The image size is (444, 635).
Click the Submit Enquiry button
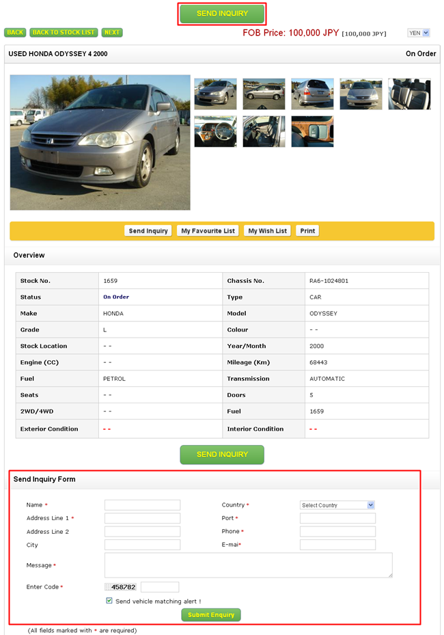click(x=211, y=614)
